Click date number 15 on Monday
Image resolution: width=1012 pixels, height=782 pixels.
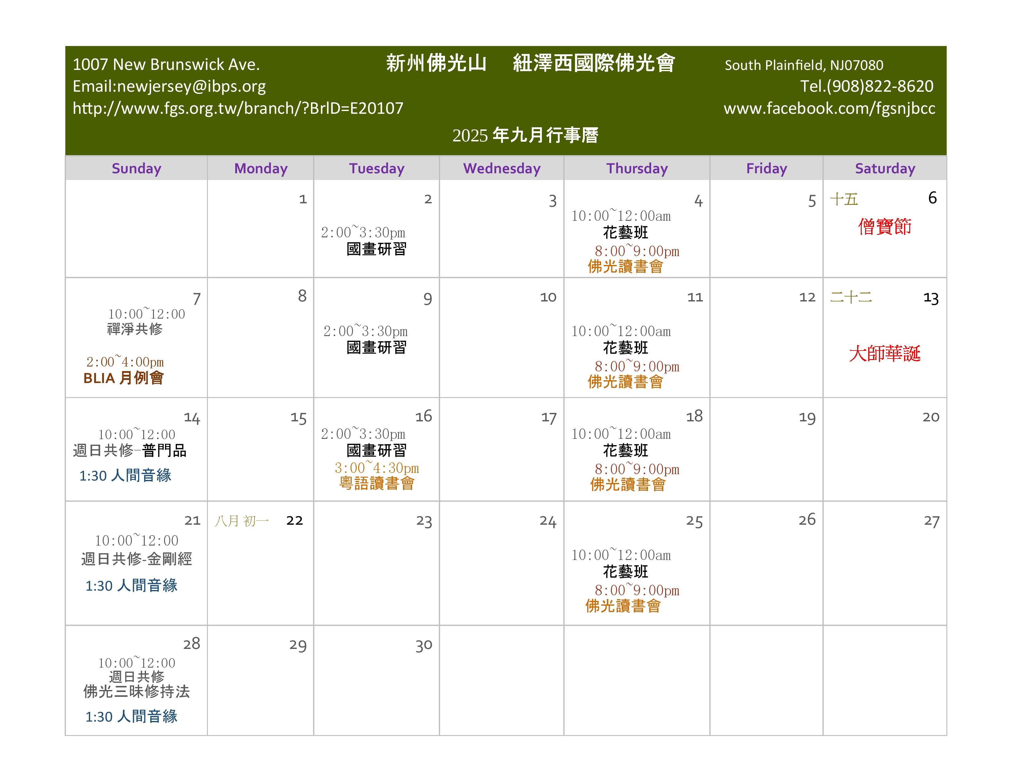point(298,418)
